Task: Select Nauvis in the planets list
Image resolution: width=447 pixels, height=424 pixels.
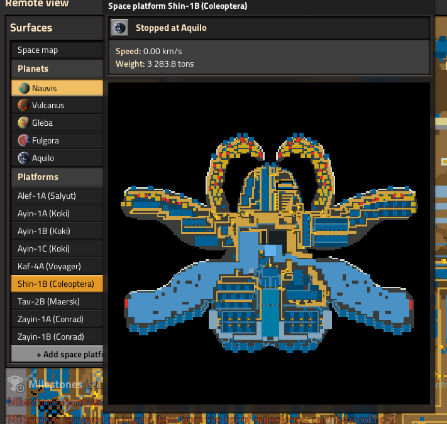Action: click(x=57, y=88)
